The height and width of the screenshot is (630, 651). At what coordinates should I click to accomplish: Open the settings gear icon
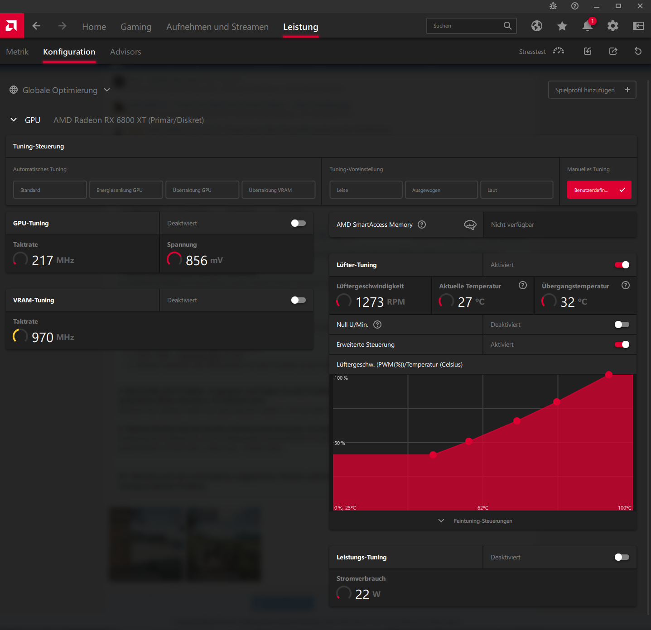point(613,26)
